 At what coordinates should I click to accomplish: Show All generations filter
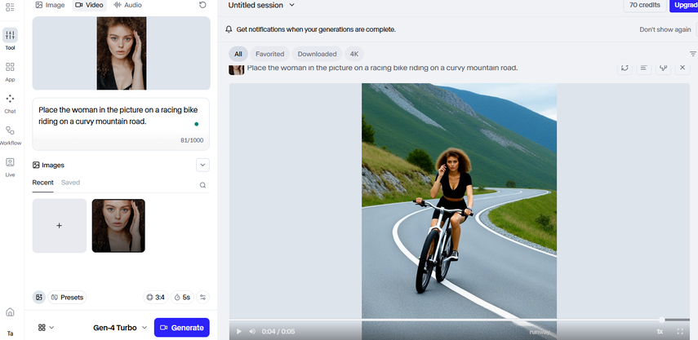tap(238, 54)
